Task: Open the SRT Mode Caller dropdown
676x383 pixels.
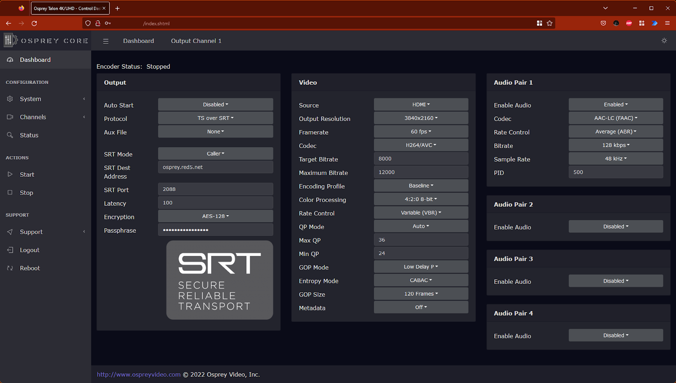Action: click(x=215, y=154)
